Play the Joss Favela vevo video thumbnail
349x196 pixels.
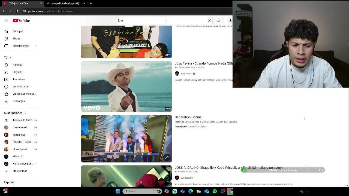pyautogui.click(x=127, y=87)
